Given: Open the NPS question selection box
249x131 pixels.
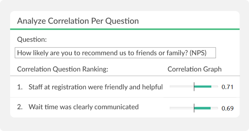Looking at the screenshot, I should click(115, 53).
